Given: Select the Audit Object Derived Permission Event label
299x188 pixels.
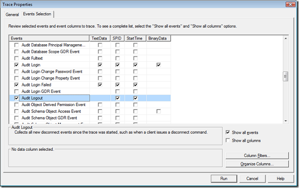Looking at the screenshot, I should [53, 105].
